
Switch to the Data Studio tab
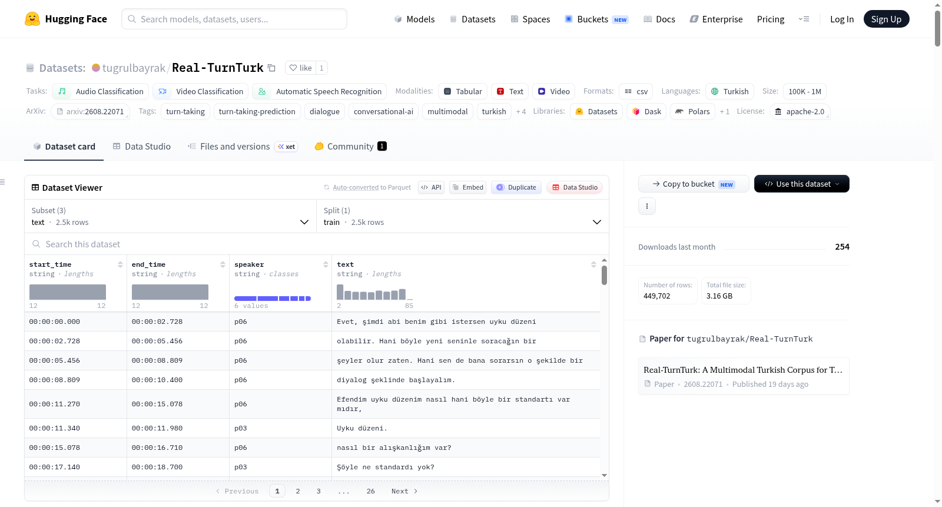142,147
